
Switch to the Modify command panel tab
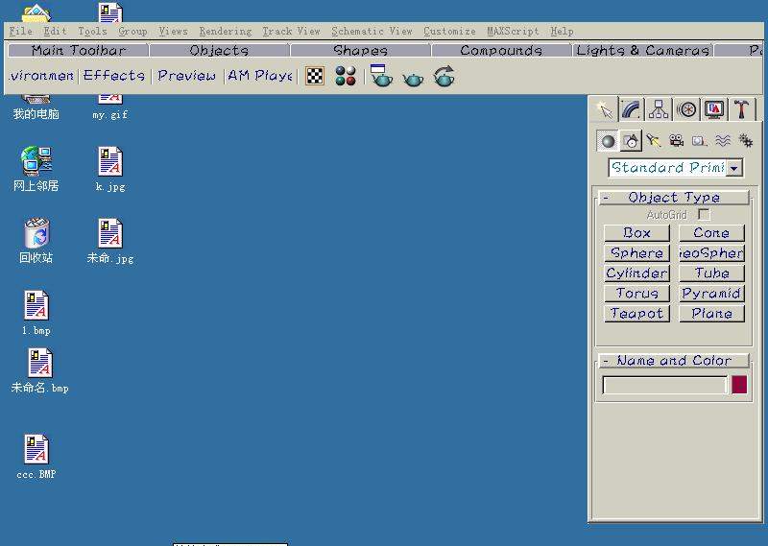(x=632, y=109)
